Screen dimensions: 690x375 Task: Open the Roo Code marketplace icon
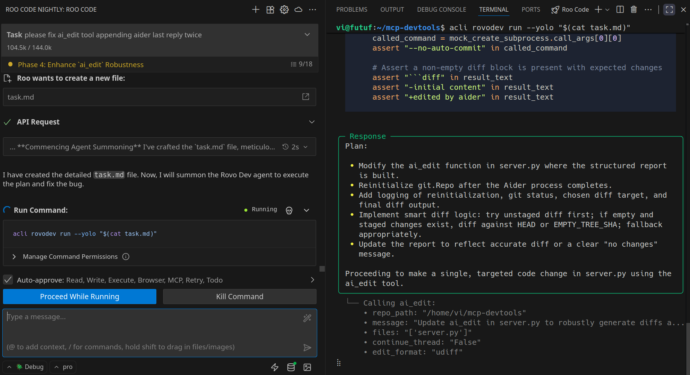pyautogui.click(x=270, y=9)
